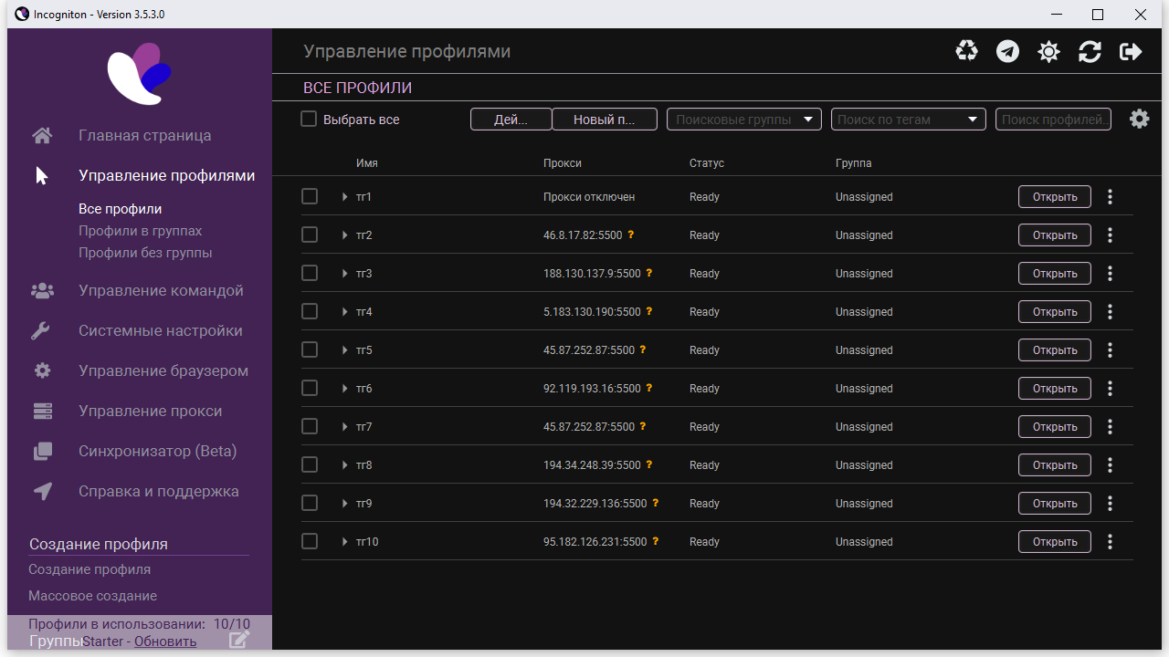The image size is (1169, 657).
Task: Click the edit groups pencil icon
Action: point(239,640)
